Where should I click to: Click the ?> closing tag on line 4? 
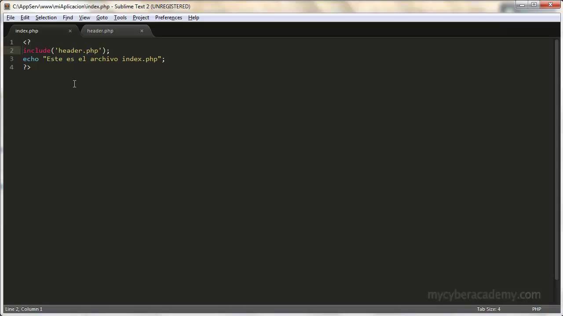(27, 67)
